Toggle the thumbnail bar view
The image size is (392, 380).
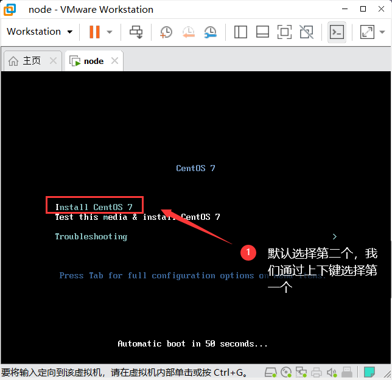pos(262,32)
